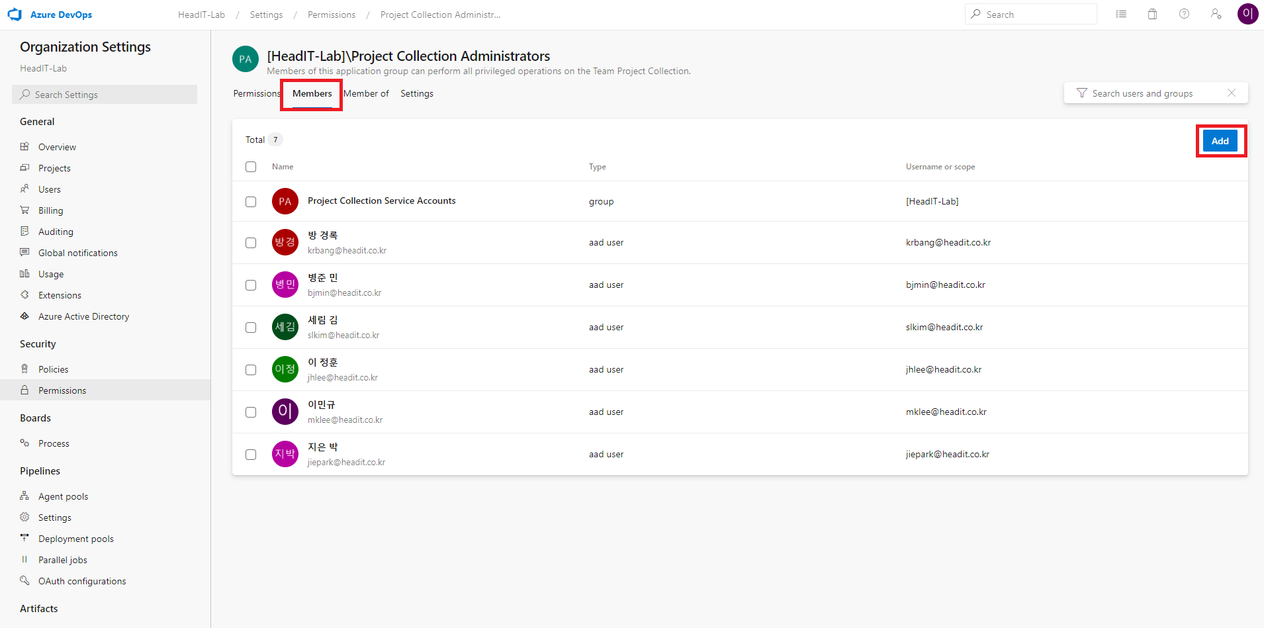This screenshot has width=1264, height=628.
Task: Click the Global notifications icon
Action: (24, 252)
